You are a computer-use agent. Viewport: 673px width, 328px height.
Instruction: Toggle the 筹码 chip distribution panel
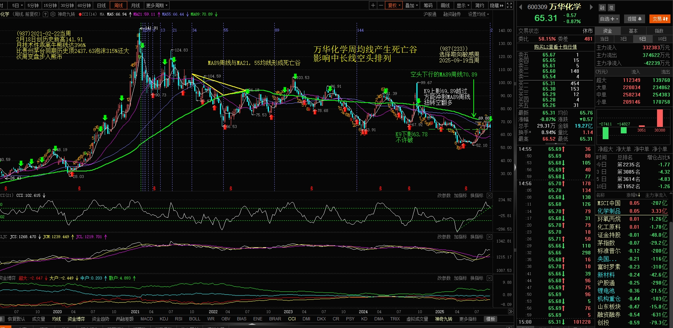(x=428, y=5)
